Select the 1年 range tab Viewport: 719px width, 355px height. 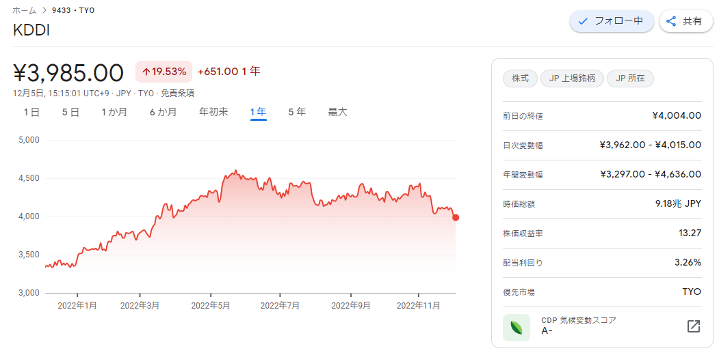coord(258,112)
